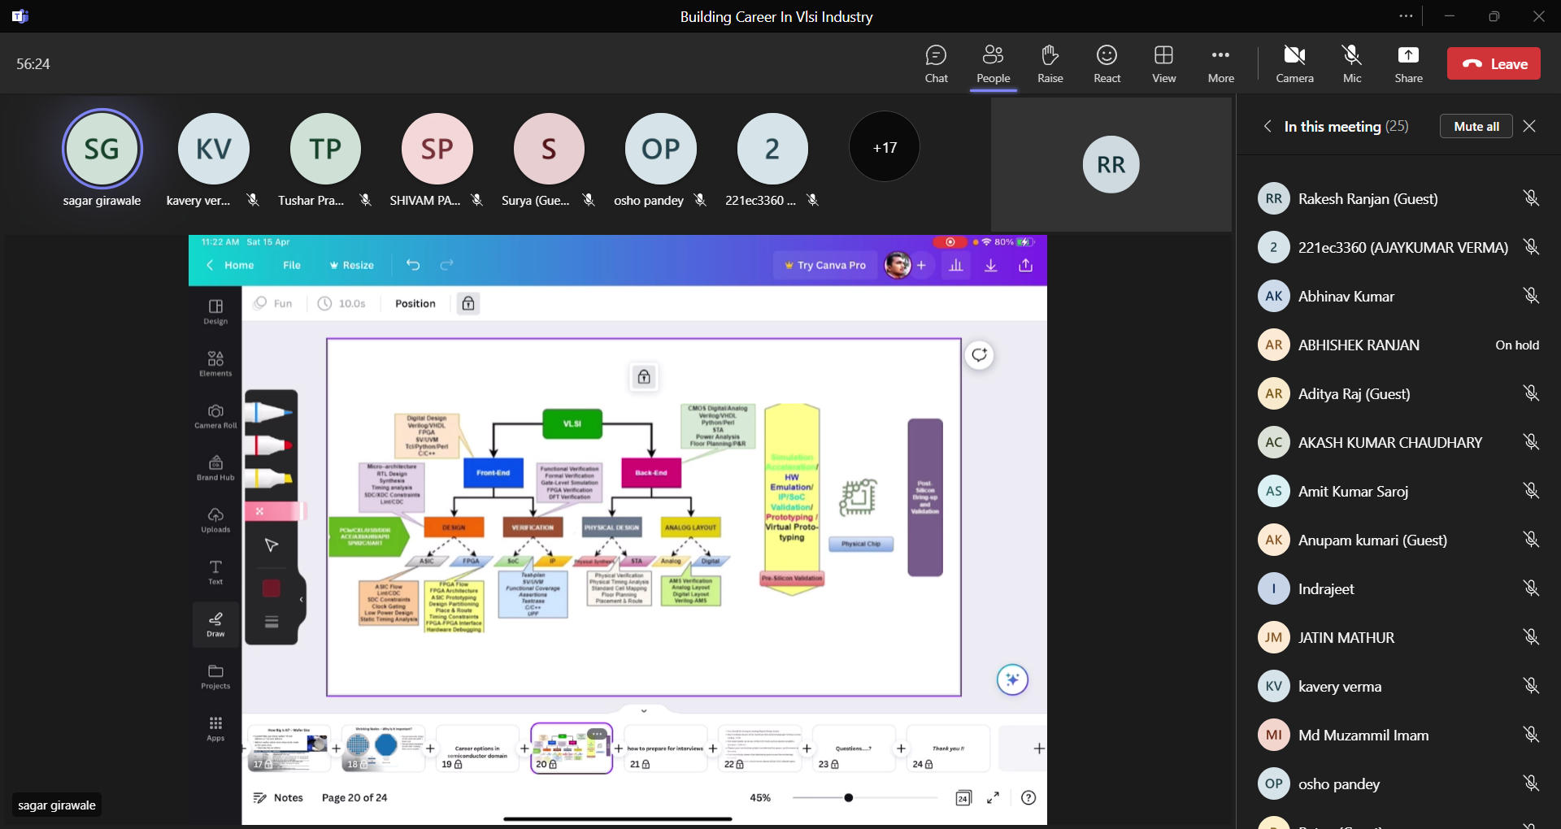The height and width of the screenshot is (829, 1561).
Task: Go back using the participants panel chevron
Action: coord(1267,126)
